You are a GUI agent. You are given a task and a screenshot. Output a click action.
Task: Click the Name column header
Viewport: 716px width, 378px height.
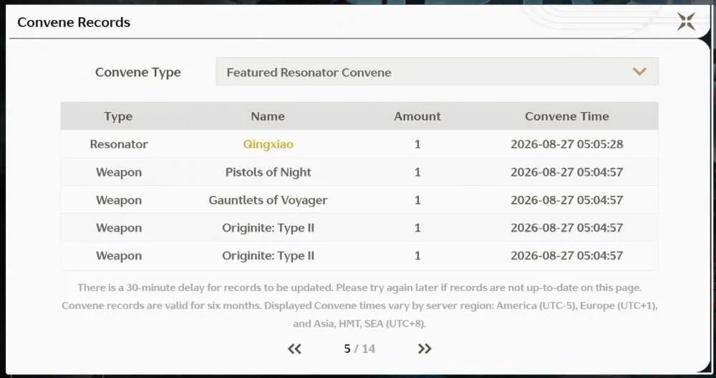coord(268,116)
